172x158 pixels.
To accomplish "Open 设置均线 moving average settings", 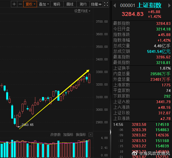I will 82,11.
